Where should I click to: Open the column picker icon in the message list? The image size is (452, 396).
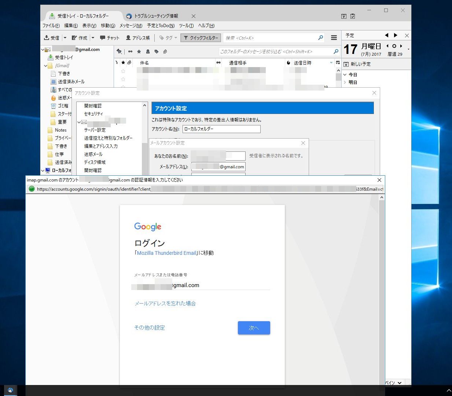point(338,63)
